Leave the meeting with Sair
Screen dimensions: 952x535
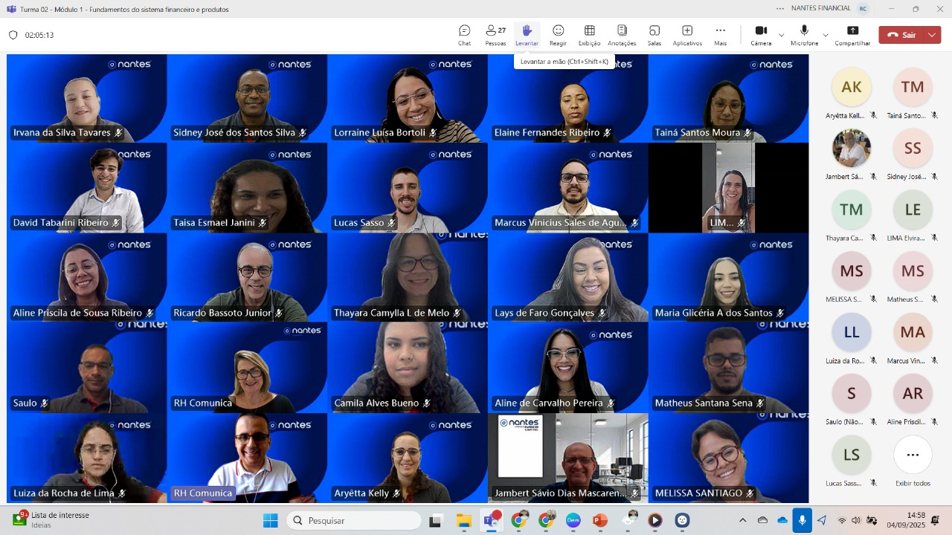click(901, 35)
